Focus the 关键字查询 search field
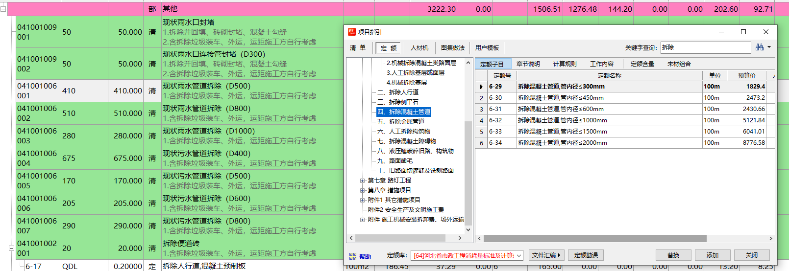Screen dimensions: 789x271 tap(706, 47)
